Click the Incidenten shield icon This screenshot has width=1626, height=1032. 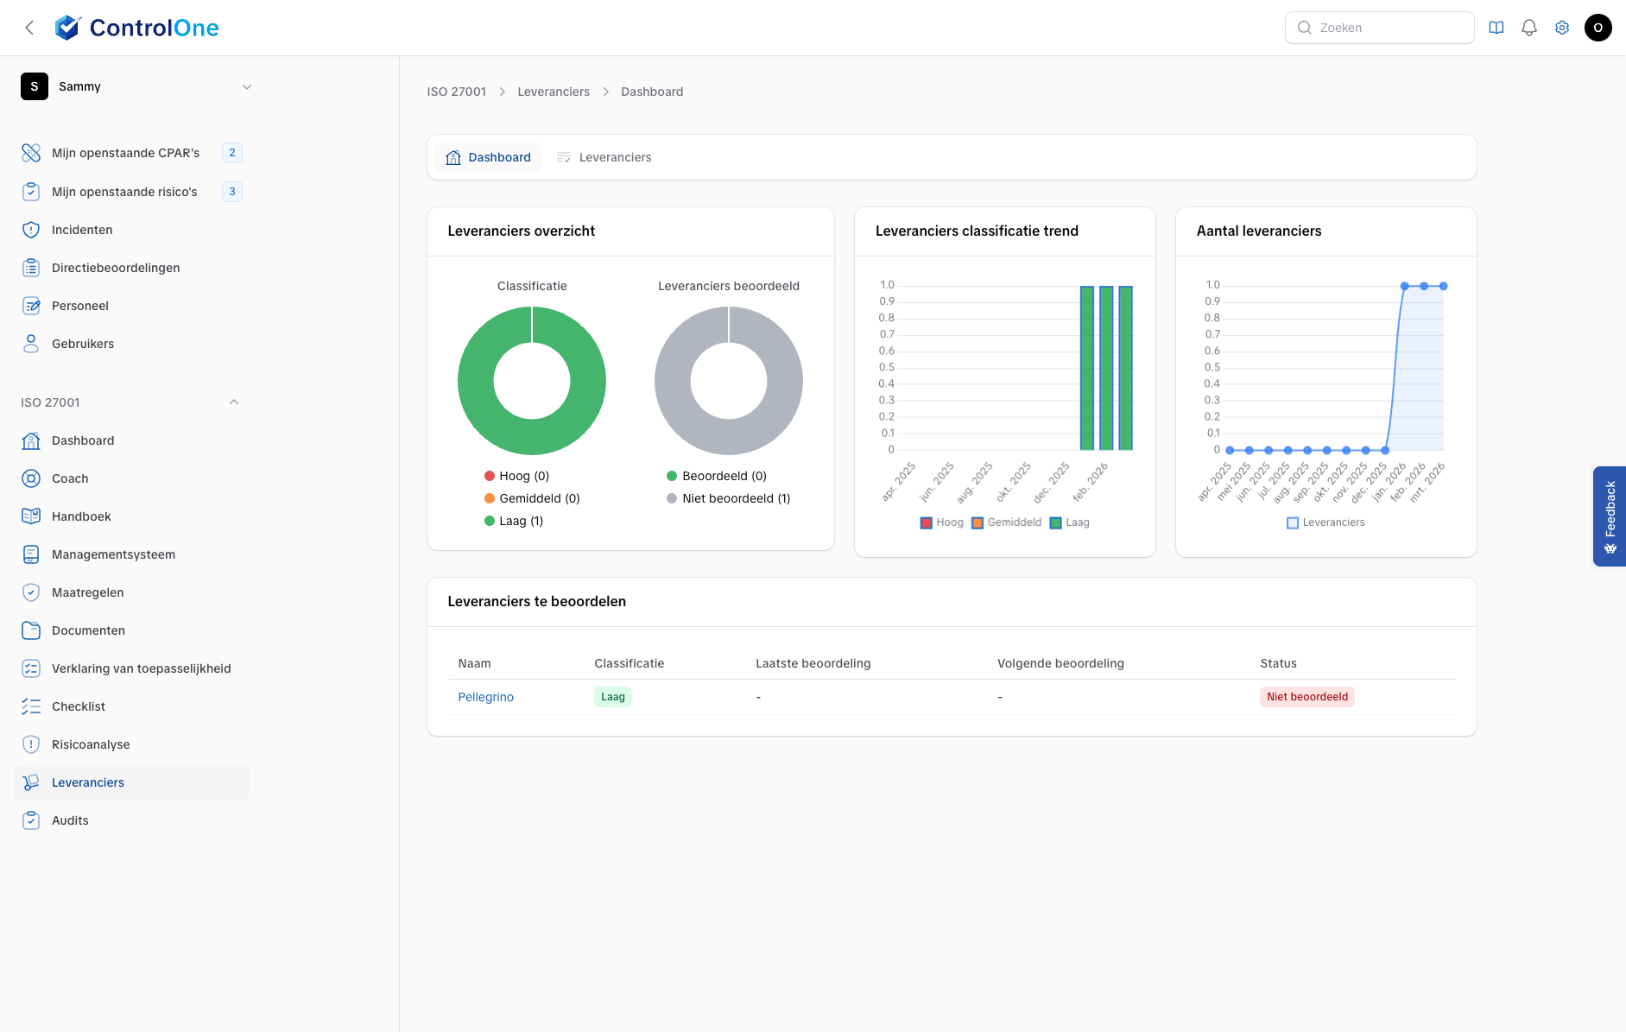point(31,230)
